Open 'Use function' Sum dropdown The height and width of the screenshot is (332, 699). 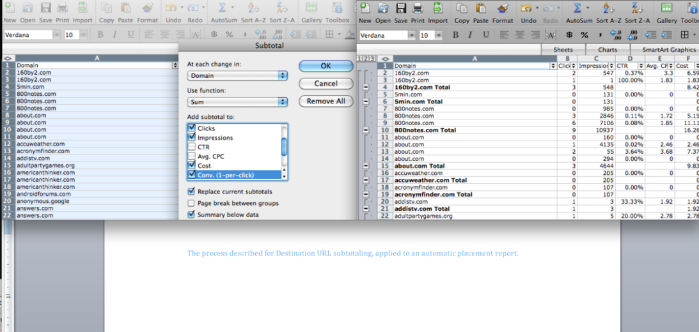[x=238, y=102]
